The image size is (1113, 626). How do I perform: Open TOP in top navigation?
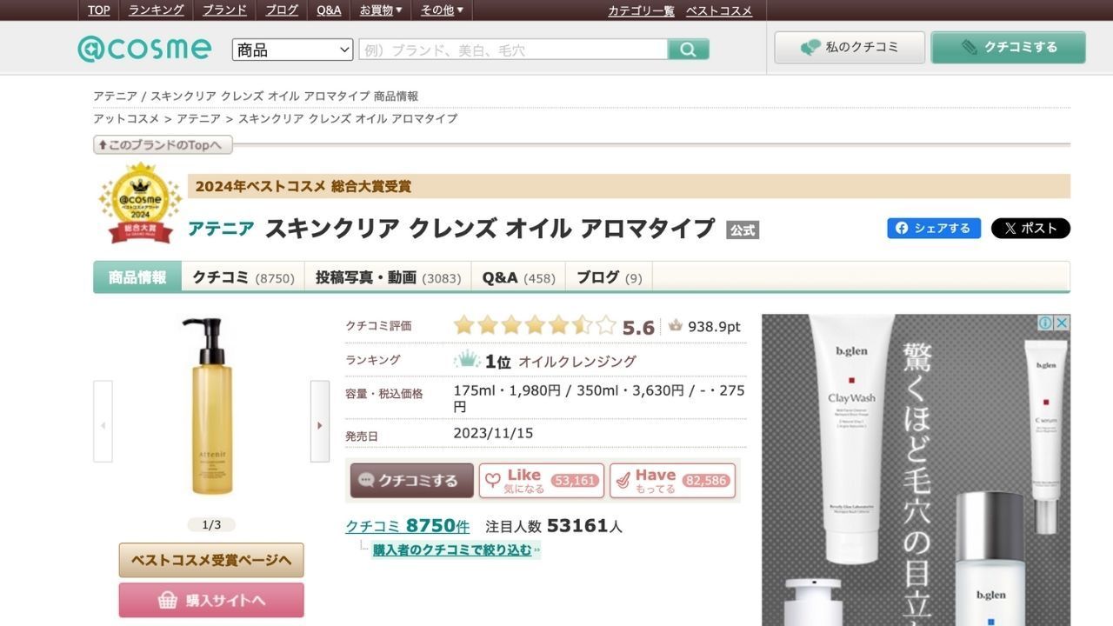(99, 10)
